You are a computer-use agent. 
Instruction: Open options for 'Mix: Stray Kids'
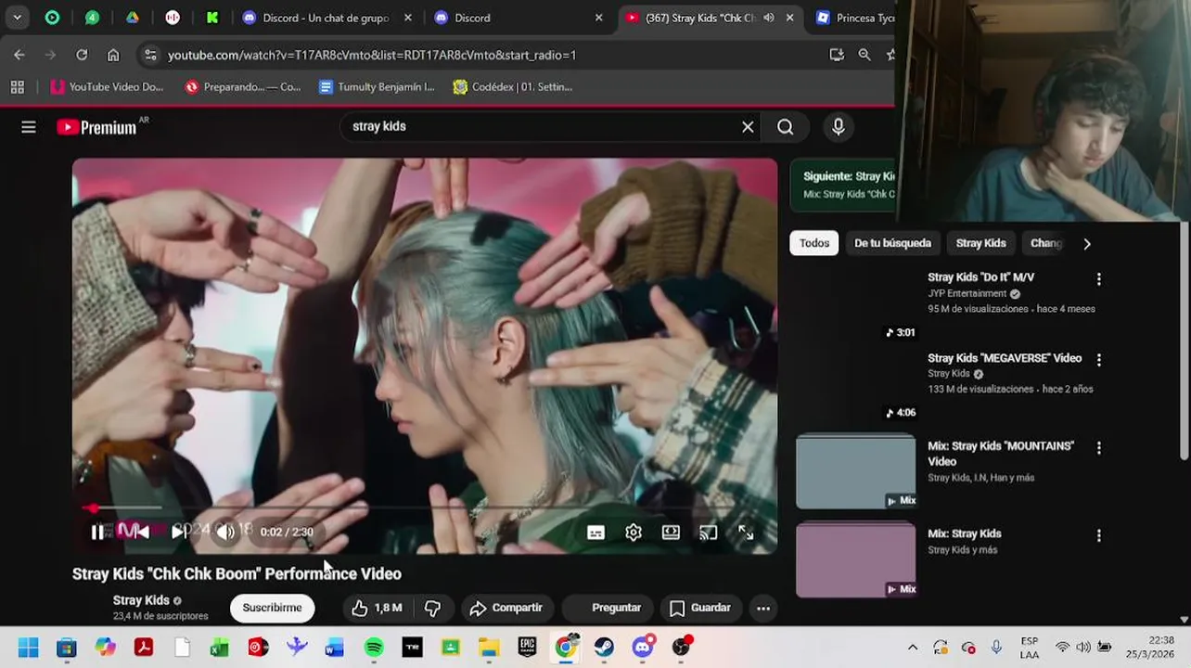[1099, 536]
